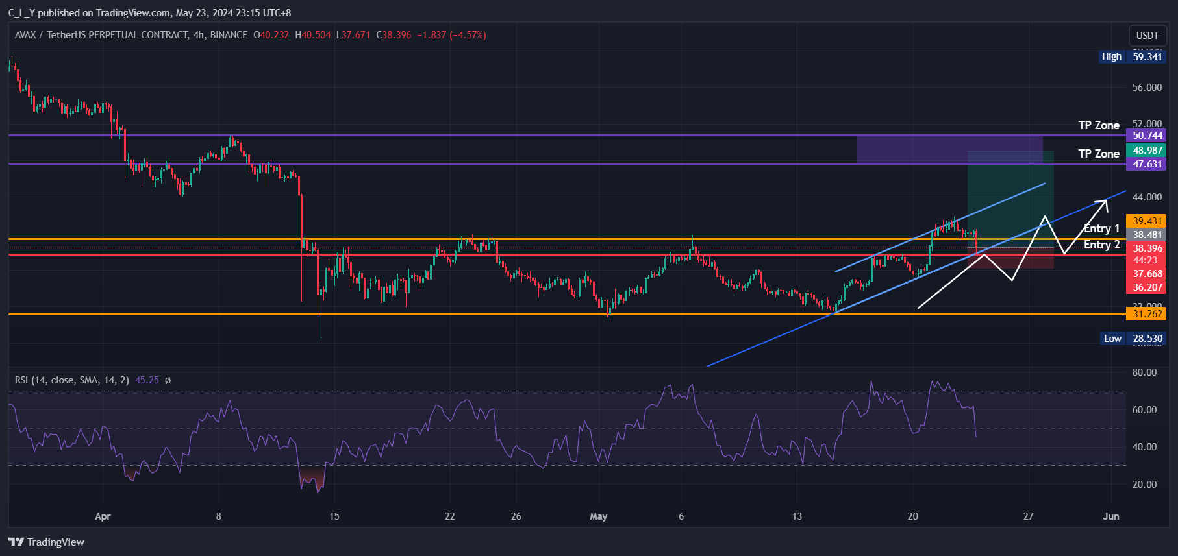Click the open price O40.232
The height and width of the screenshot is (556, 1178).
tap(271, 35)
